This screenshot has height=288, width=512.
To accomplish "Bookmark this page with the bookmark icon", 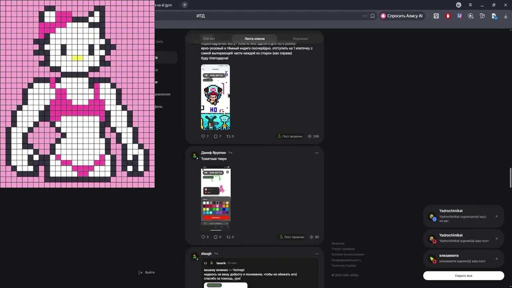I will (372, 16).
